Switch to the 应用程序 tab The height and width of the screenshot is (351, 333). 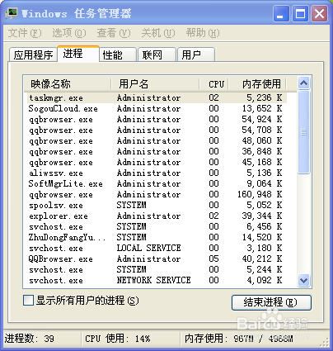33,55
